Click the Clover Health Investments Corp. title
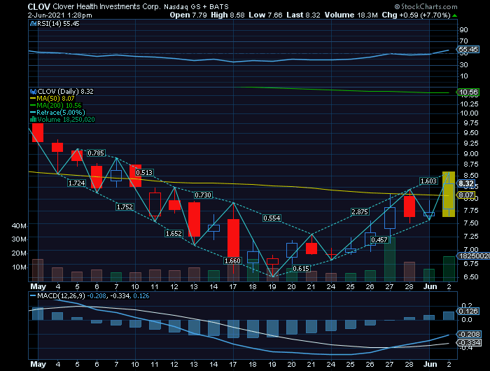 106,6
